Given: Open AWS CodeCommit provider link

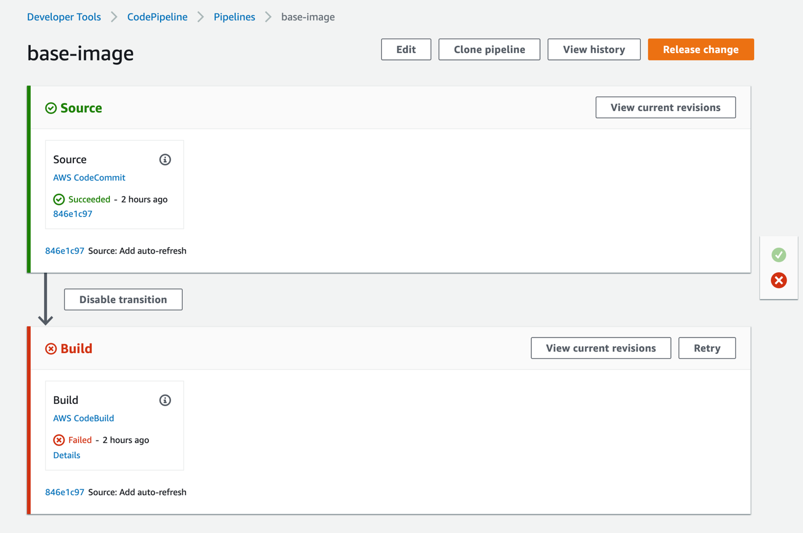Looking at the screenshot, I should coord(89,177).
